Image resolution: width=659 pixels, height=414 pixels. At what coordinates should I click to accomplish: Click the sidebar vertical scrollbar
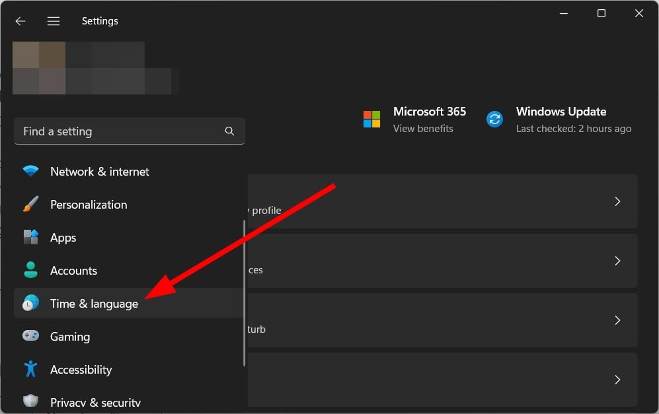pos(244,293)
